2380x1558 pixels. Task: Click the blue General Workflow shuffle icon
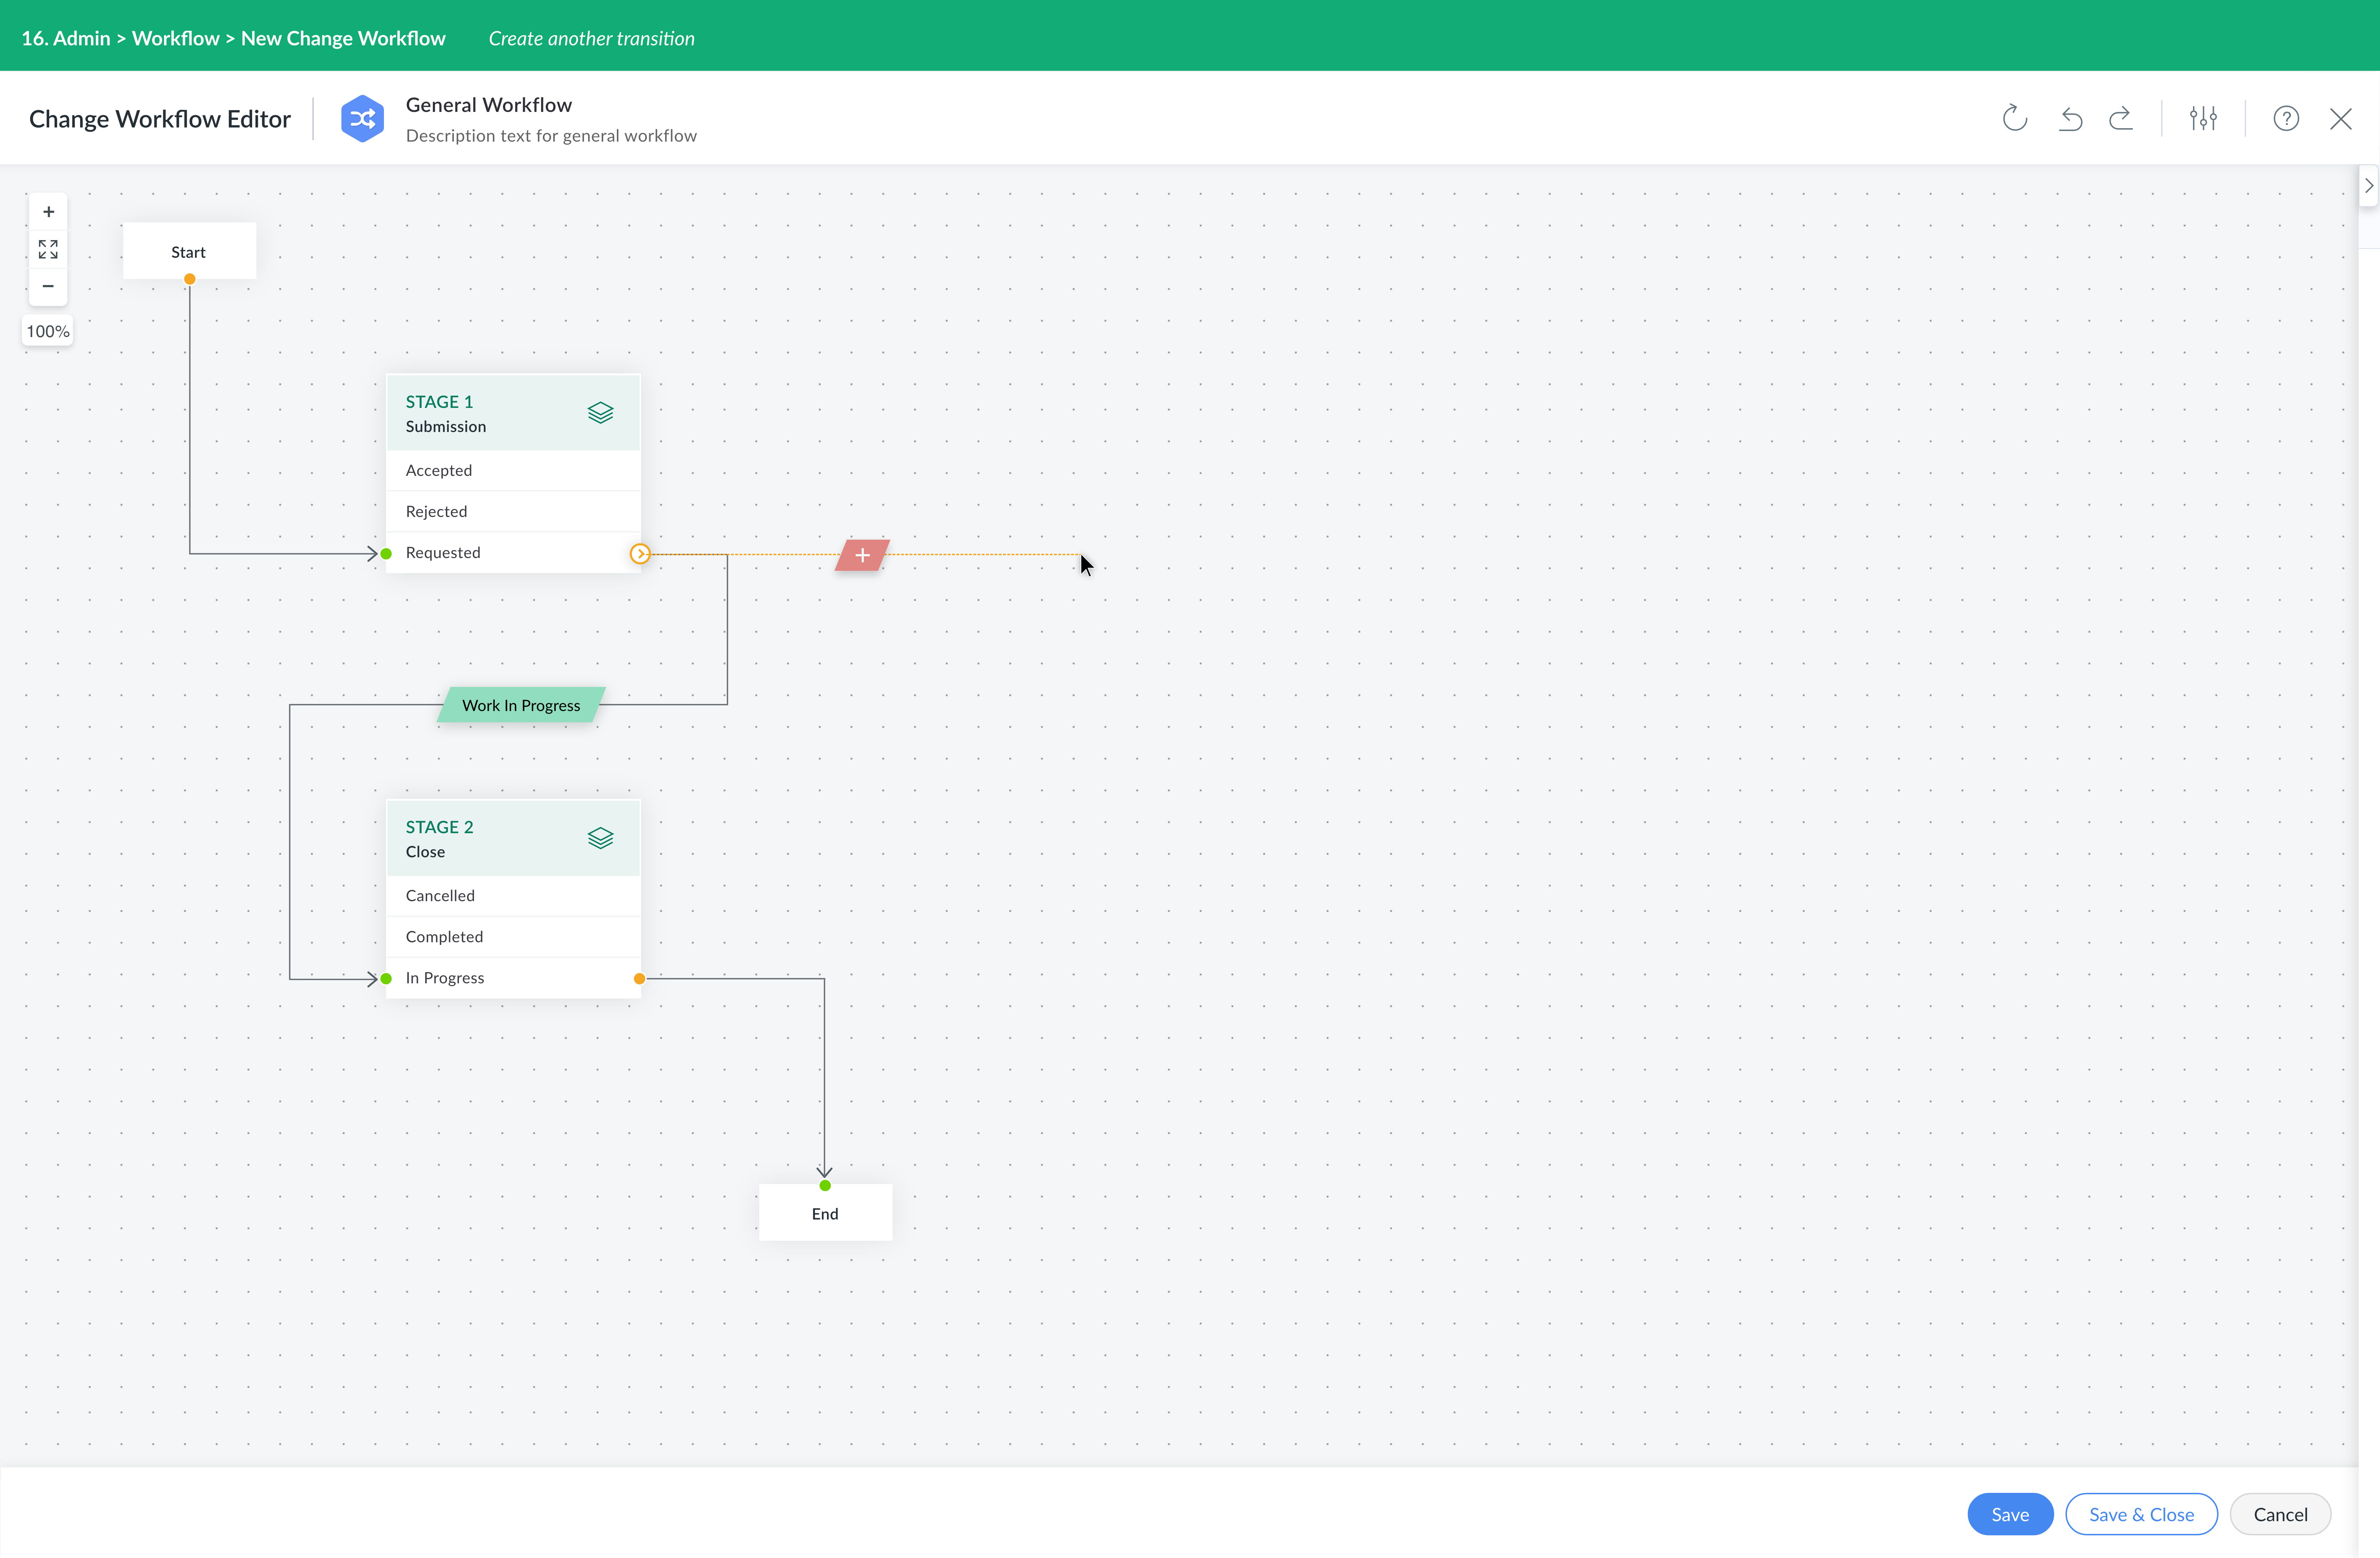362,119
